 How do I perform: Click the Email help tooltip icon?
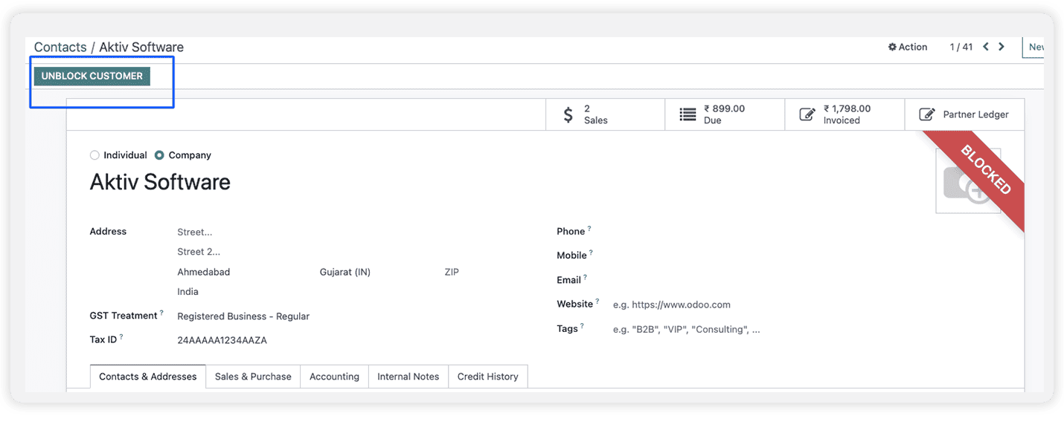[x=585, y=278]
